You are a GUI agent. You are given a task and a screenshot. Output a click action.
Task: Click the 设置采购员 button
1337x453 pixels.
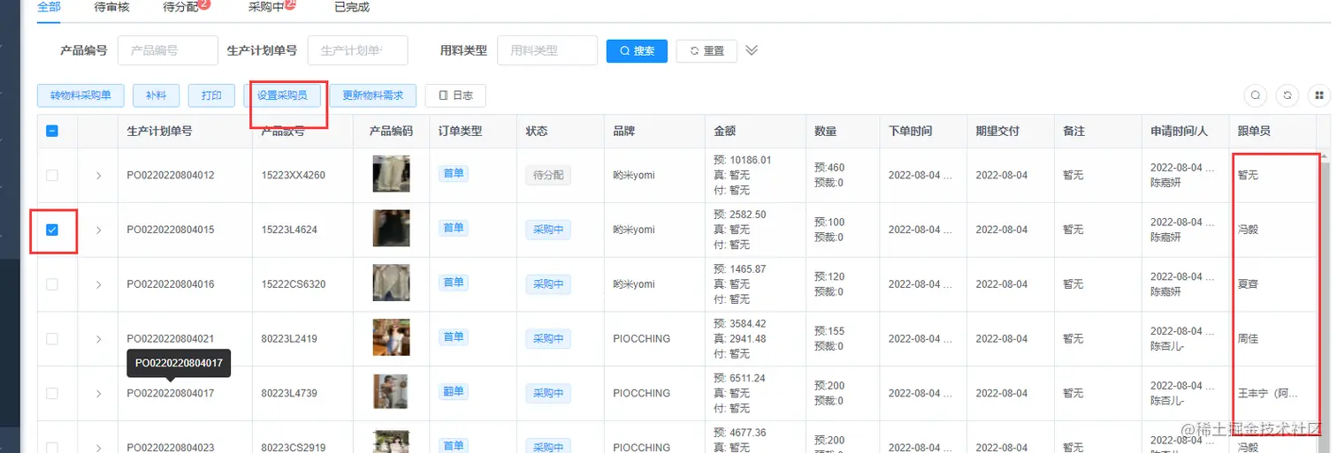click(282, 95)
